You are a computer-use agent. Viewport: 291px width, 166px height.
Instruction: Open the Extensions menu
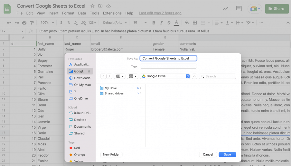pyautogui.click(x=112, y=13)
